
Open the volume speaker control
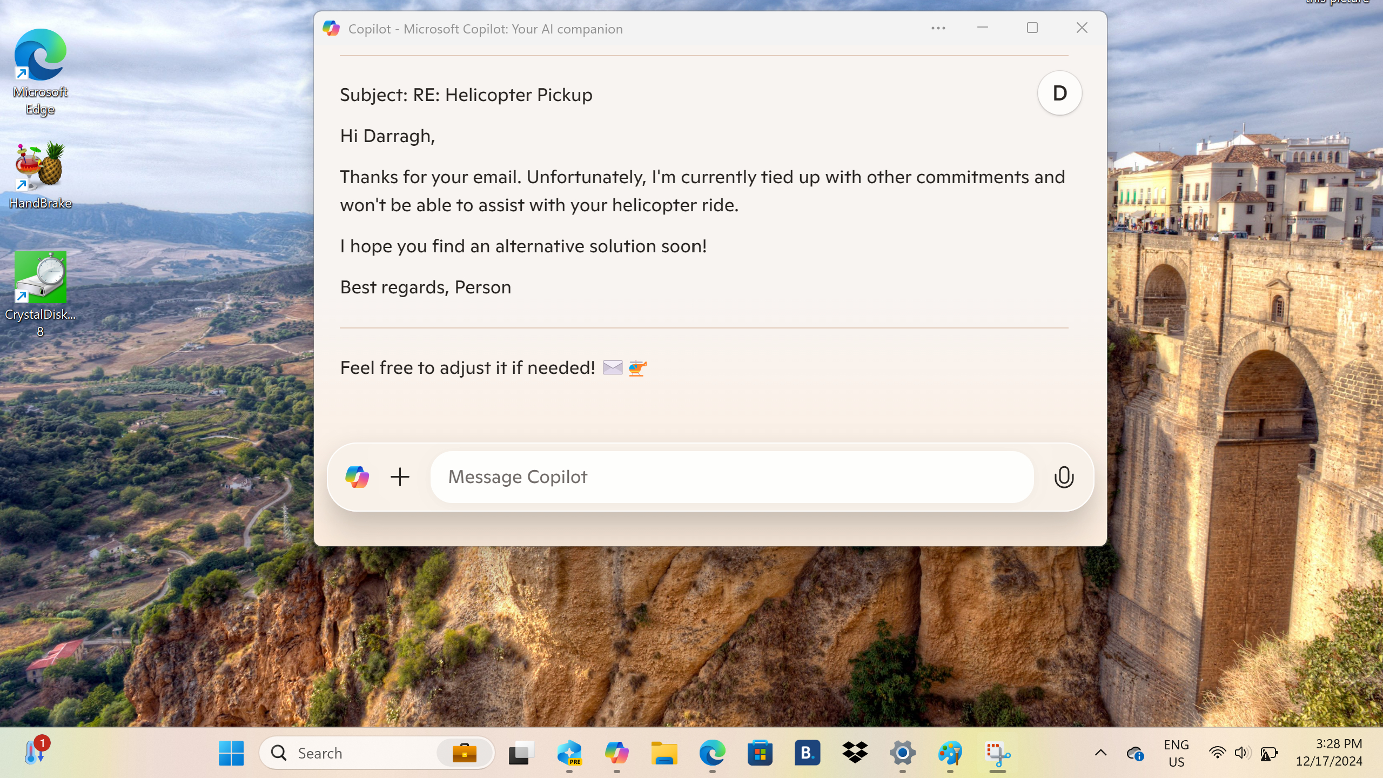pos(1241,753)
